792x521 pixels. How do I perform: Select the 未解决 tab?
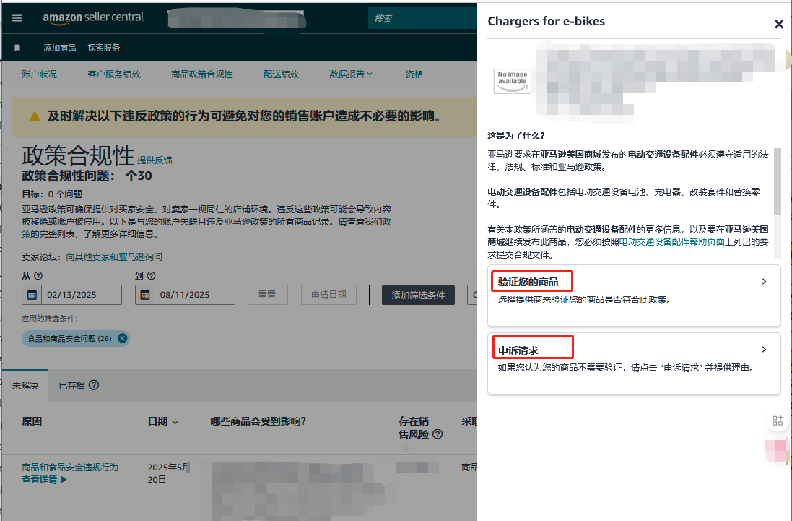tap(25, 386)
